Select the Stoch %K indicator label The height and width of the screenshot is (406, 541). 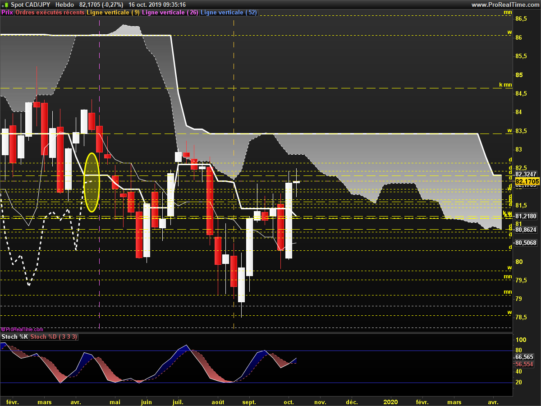click(14, 337)
